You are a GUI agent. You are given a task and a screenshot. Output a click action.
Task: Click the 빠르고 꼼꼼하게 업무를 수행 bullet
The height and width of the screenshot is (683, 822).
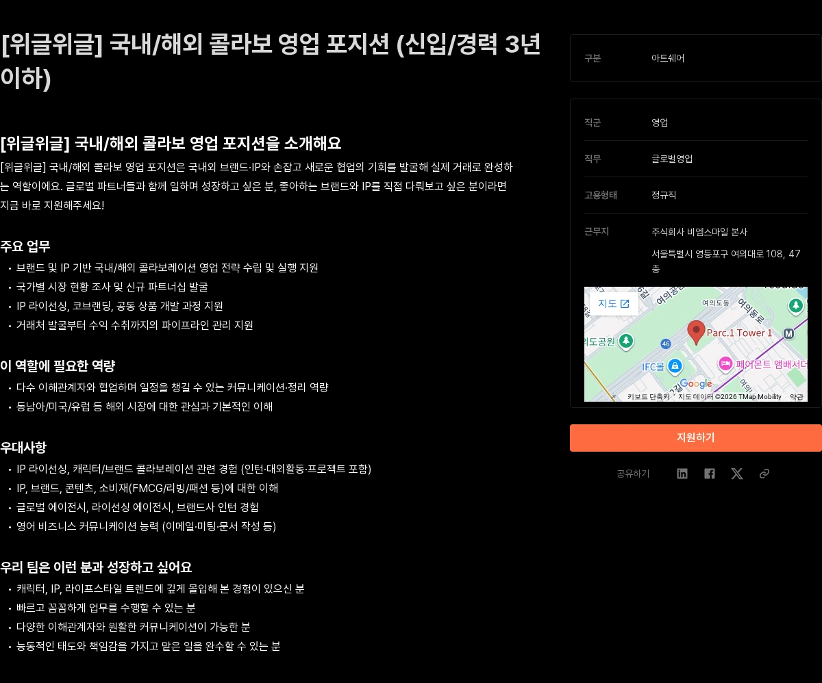[106, 608]
